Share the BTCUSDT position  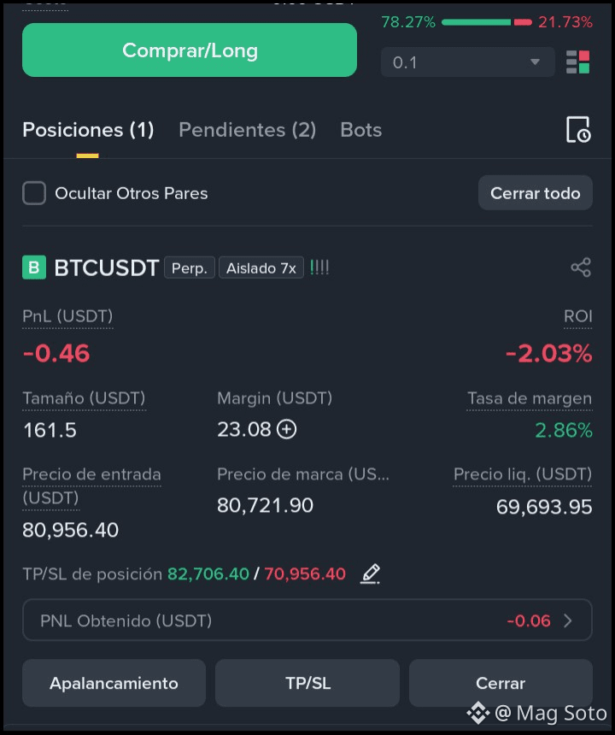coord(581,268)
